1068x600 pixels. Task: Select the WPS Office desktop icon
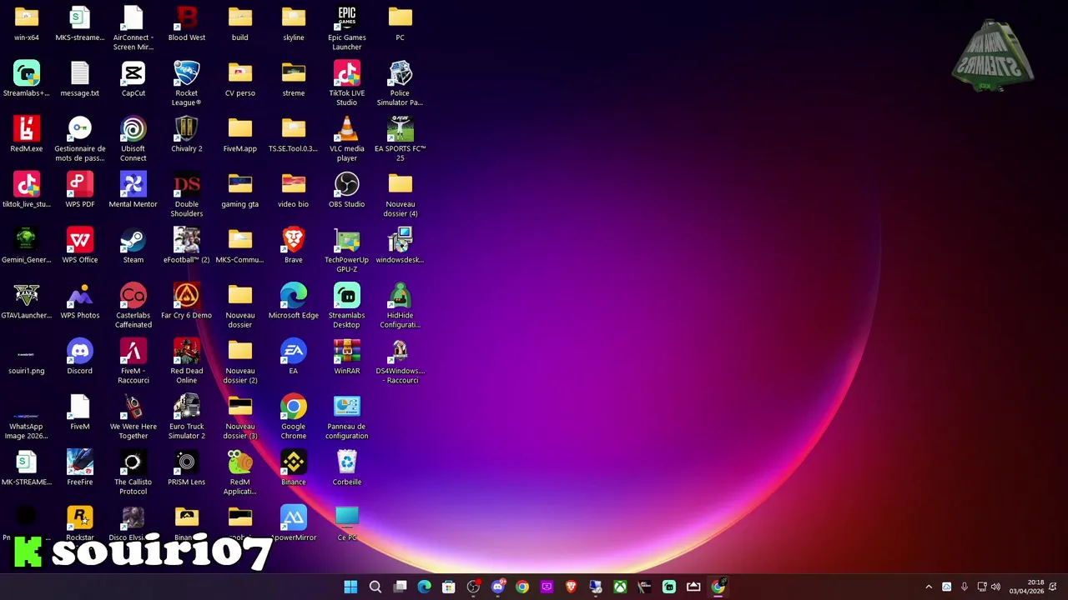coord(80,246)
